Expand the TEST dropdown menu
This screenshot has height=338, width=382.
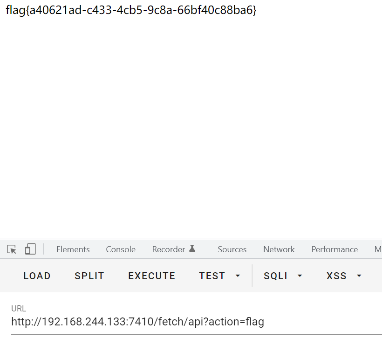pos(220,276)
